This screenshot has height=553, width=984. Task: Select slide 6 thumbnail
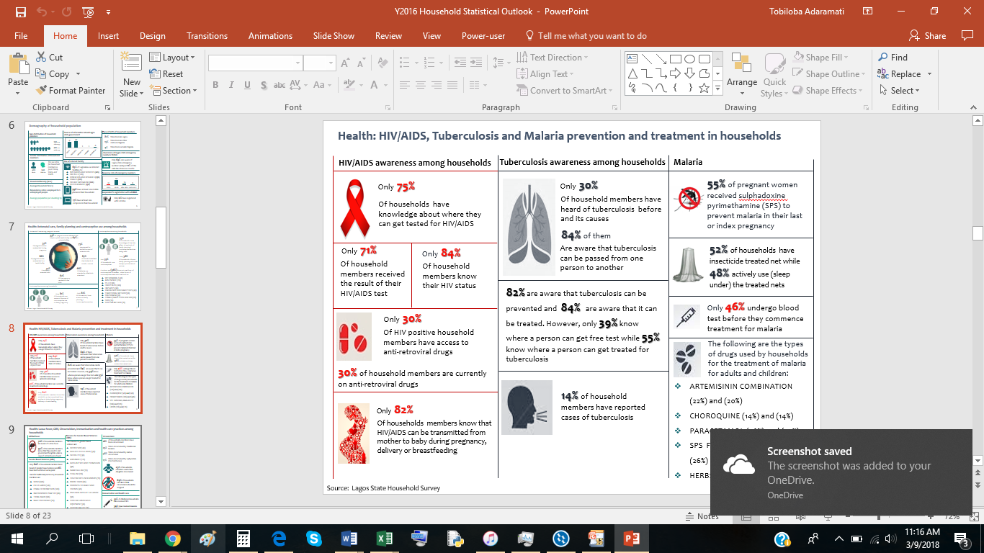point(83,165)
